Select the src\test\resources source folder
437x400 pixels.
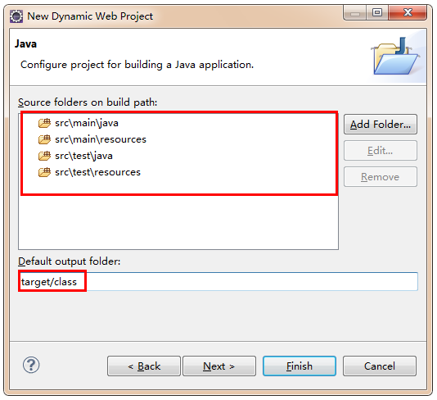98,172
